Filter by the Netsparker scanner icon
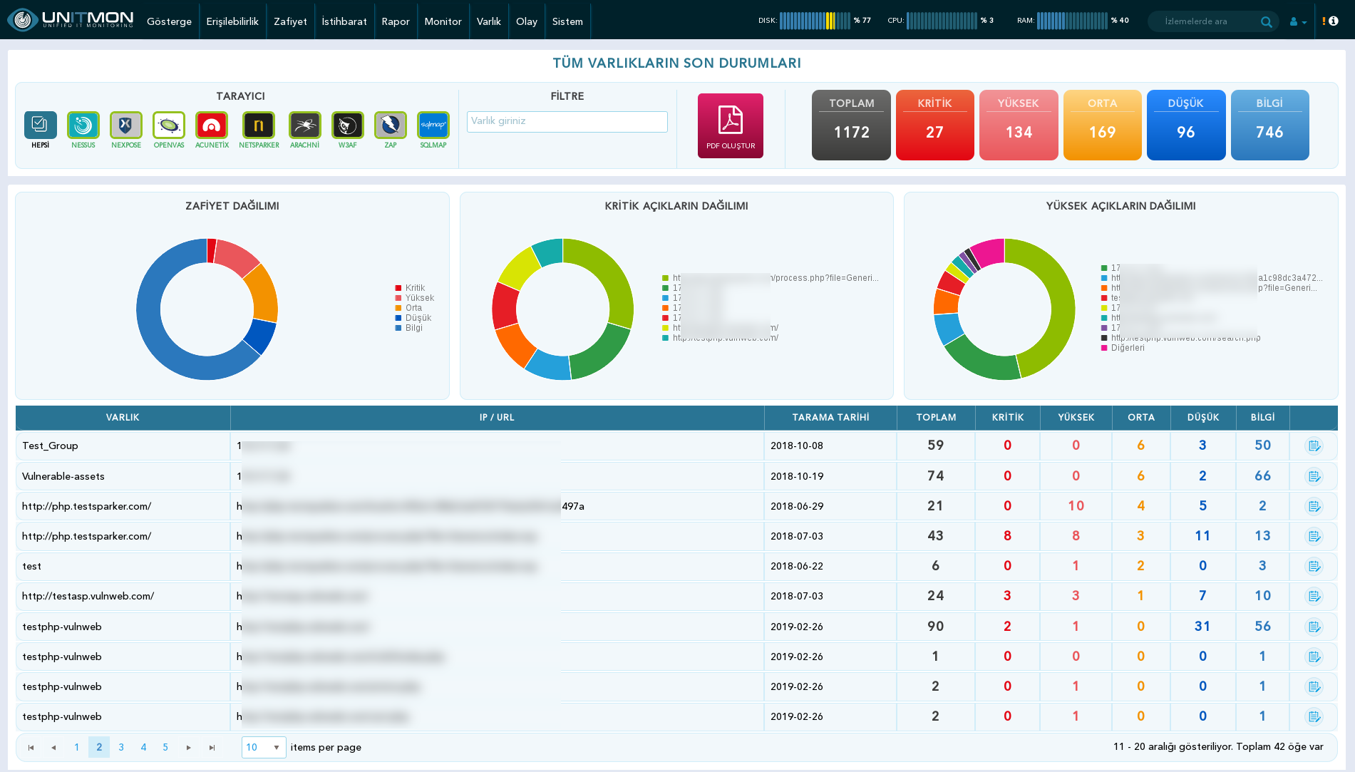The height and width of the screenshot is (772, 1355). pyautogui.click(x=259, y=125)
